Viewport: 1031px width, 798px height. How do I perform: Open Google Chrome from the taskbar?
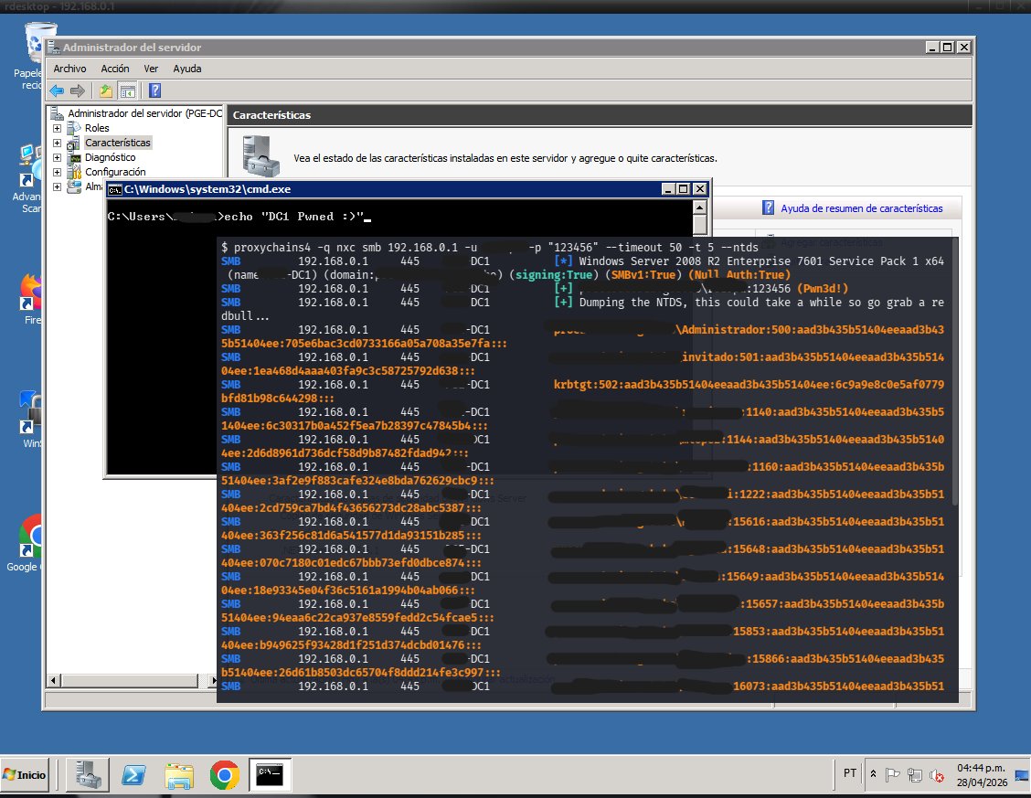pos(224,775)
